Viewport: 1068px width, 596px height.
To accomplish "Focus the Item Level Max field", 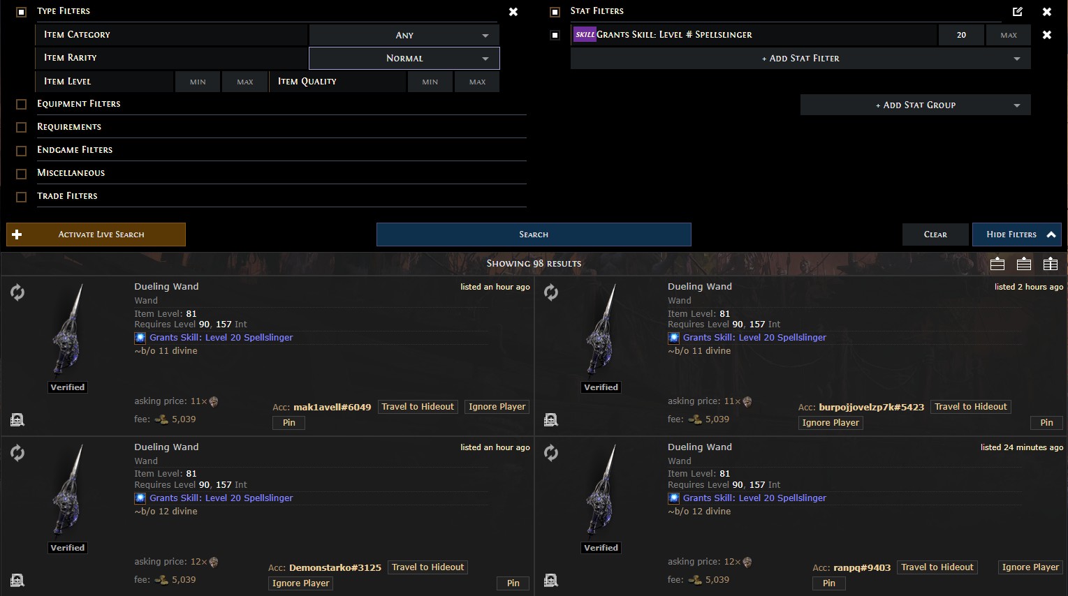I will pos(245,82).
